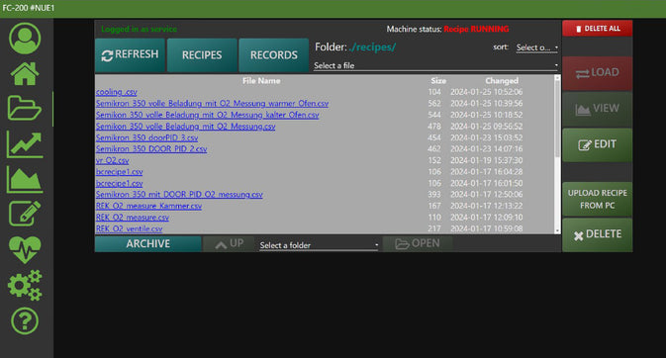This screenshot has height=358, width=666.
Task: Click the UP folder button
Action: tap(229, 243)
